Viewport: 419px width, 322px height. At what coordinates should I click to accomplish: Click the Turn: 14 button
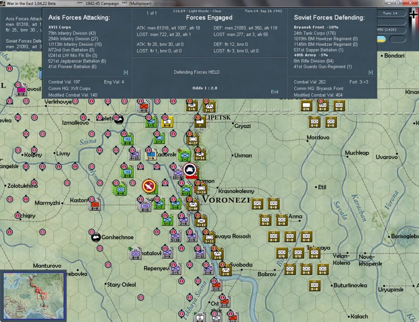(390, 13)
